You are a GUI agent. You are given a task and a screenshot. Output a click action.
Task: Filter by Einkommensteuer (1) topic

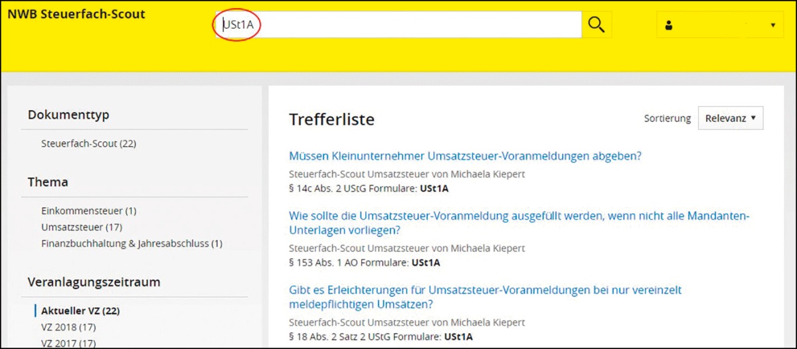(88, 211)
